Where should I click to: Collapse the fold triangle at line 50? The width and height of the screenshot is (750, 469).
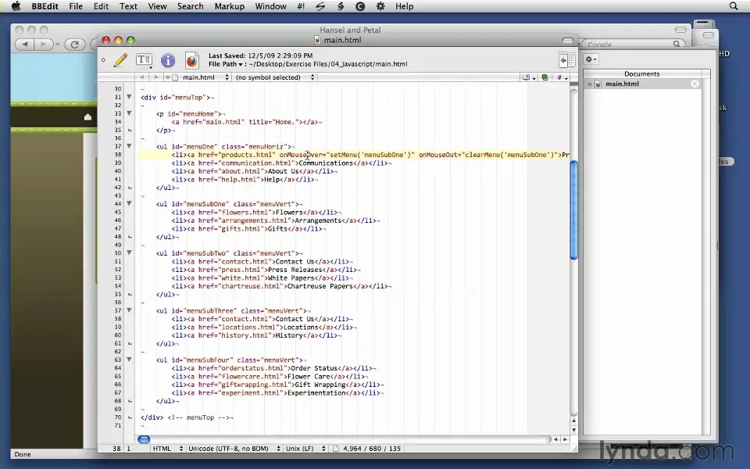click(129, 252)
